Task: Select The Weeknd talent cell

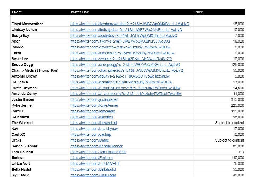Action: 40,123
